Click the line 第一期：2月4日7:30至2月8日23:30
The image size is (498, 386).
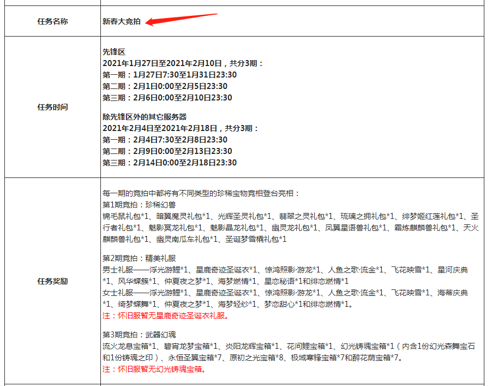click(x=165, y=140)
